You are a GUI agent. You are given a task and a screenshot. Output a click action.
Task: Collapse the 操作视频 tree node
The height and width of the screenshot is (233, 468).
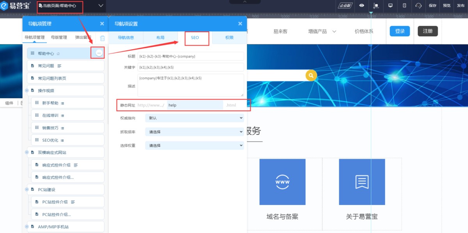(27, 91)
